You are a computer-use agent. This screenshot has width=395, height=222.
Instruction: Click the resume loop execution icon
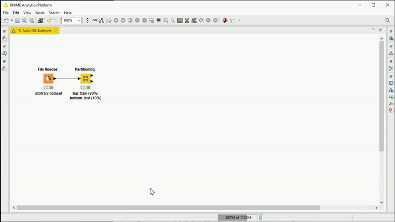215,20
